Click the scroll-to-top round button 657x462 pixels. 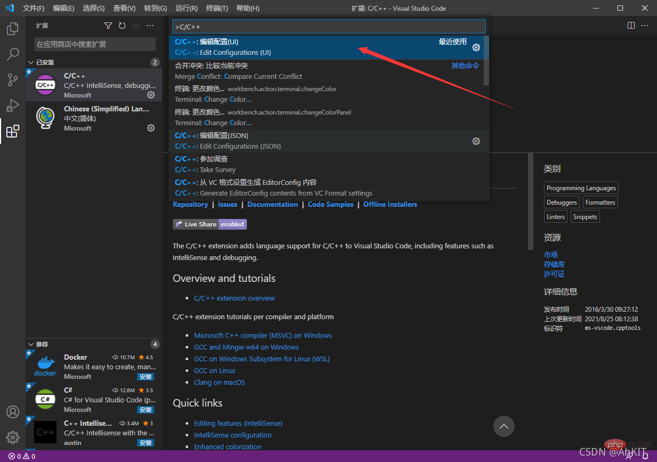click(504, 426)
